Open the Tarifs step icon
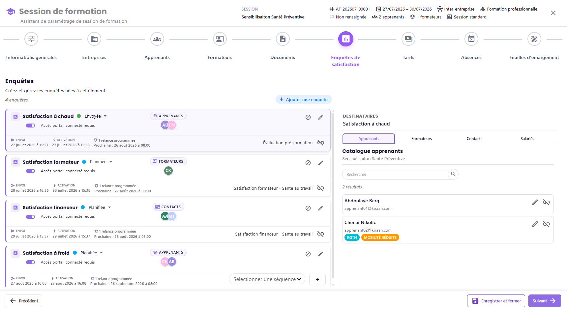 (408, 39)
